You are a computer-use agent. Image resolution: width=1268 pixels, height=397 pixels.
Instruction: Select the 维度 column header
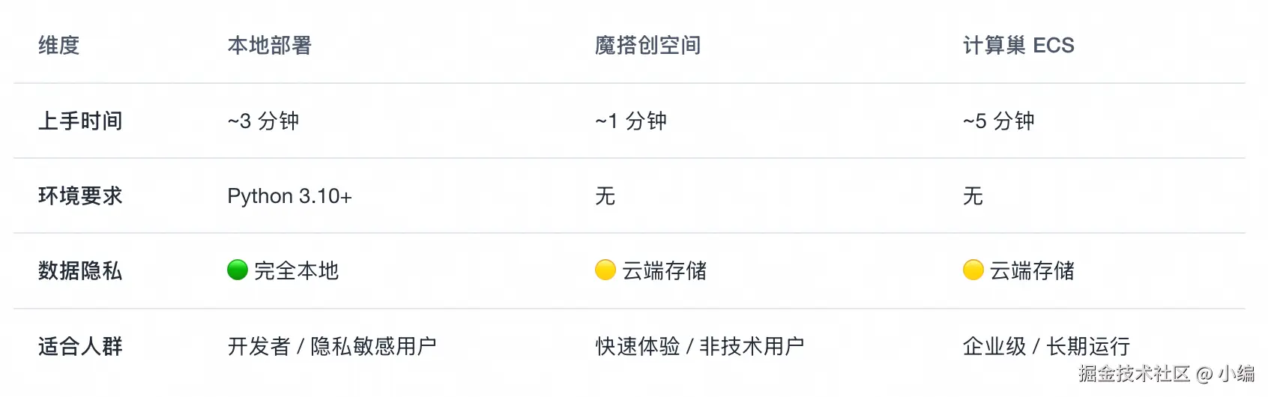click(x=59, y=46)
